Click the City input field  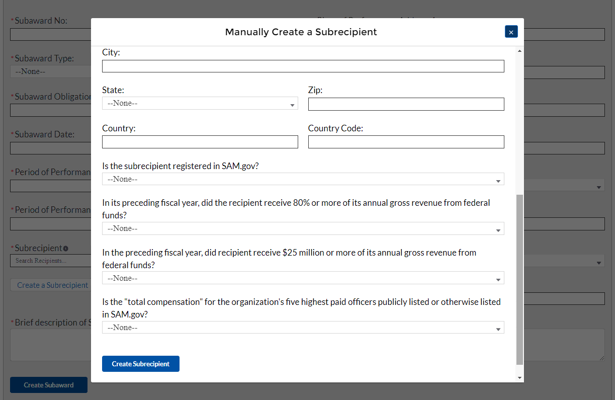[x=303, y=66]
